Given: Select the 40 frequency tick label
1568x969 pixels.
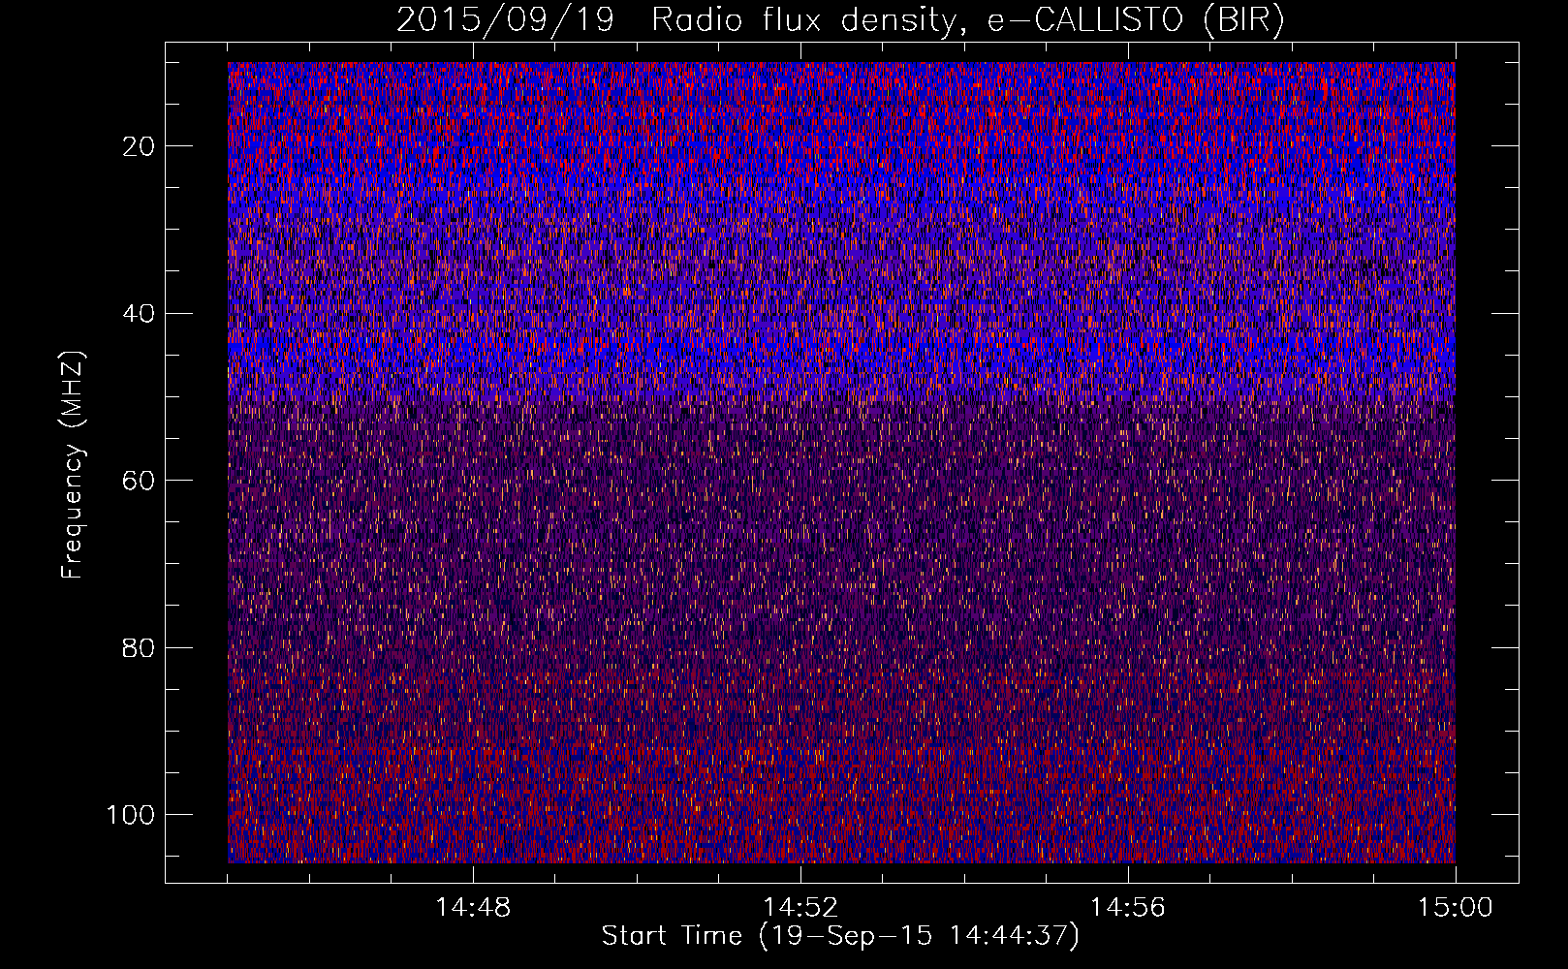Looking at the screenshot, I should [x=140, y=314].
